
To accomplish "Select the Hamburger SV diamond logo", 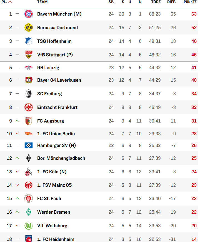I will (x=29, y=145).
